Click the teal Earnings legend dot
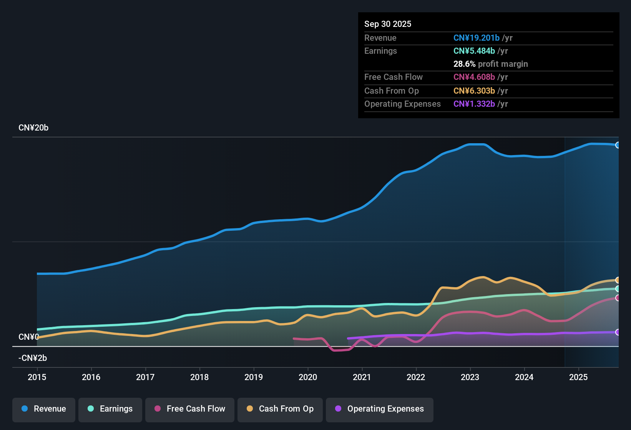The height and width of the screenshot is (430, 631). [91, 409]
